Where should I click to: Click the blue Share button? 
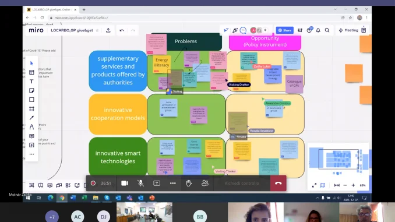click(285, 30)
